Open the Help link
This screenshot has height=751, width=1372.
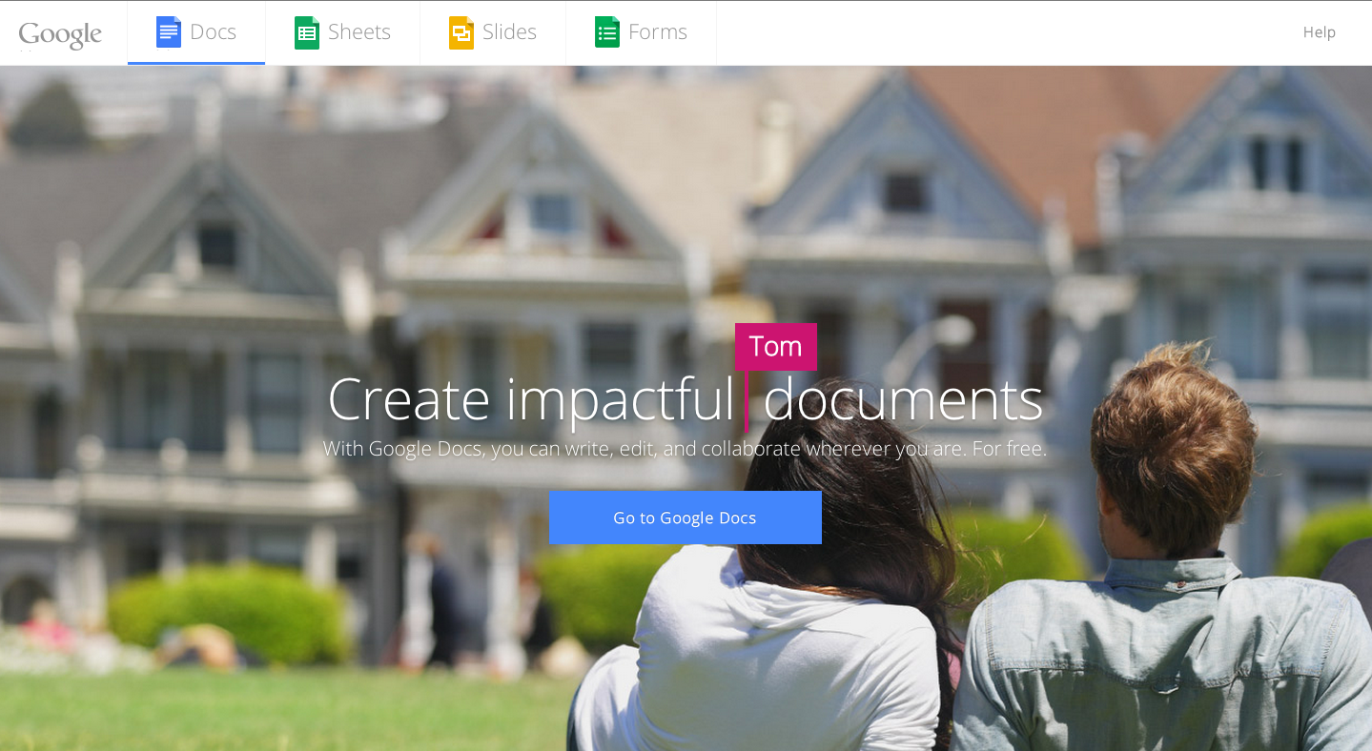(x=1319, y=31)
